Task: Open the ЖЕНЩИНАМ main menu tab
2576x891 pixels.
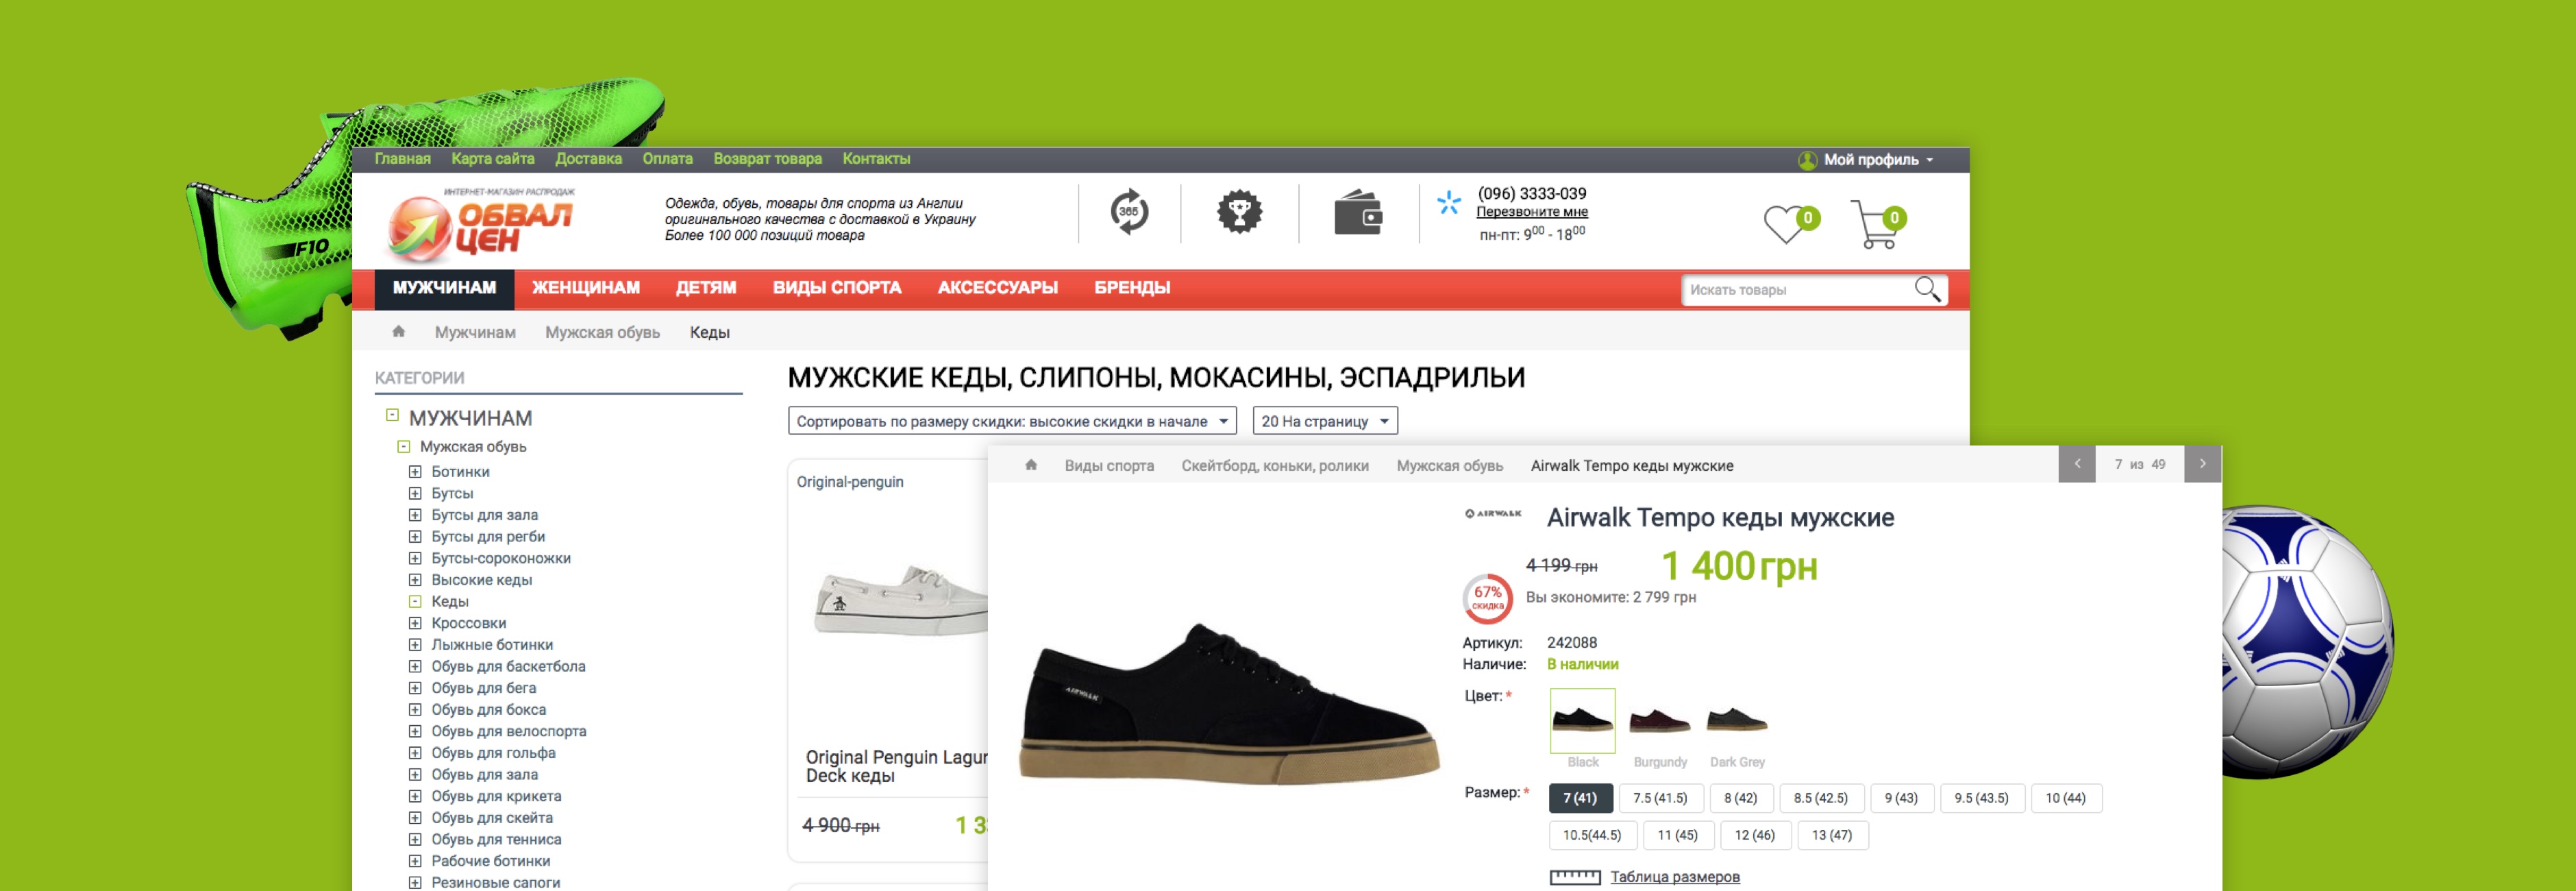Action: coord(586,288)
